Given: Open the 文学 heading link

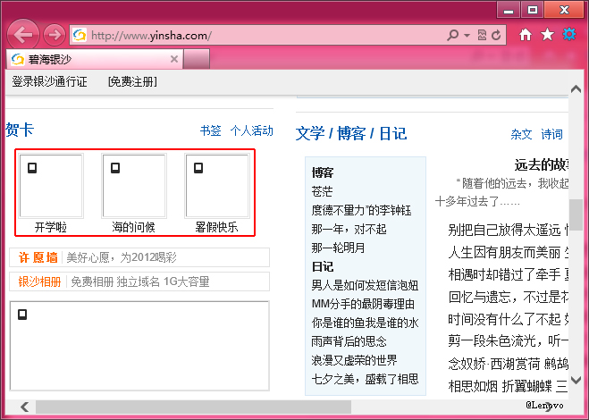Looking at the screenshot, I should tap(310, 134).
